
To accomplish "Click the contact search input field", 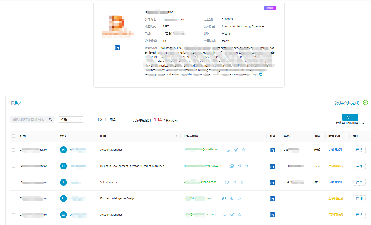I will tap(29, 120).
